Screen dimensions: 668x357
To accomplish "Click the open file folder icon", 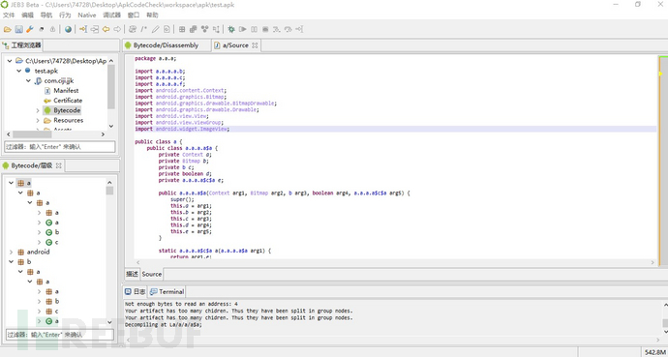I will (7, 29).
